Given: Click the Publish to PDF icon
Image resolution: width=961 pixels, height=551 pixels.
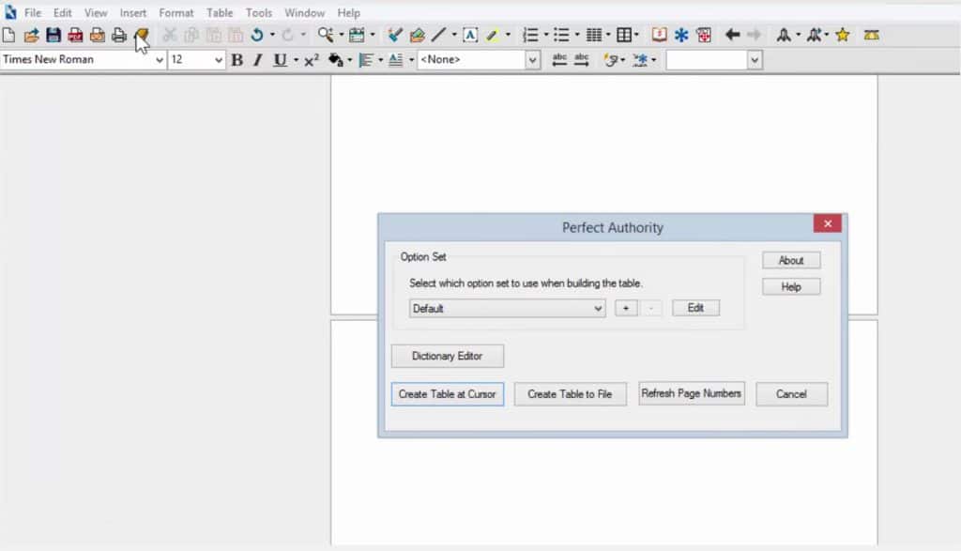Looking at the screenshot, I should click(x=75, y=35).
